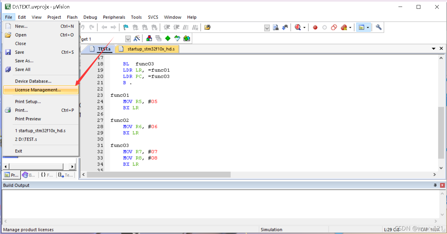Click the editor scroll down arrow
447x234 pixels.
tap(441, 168)
